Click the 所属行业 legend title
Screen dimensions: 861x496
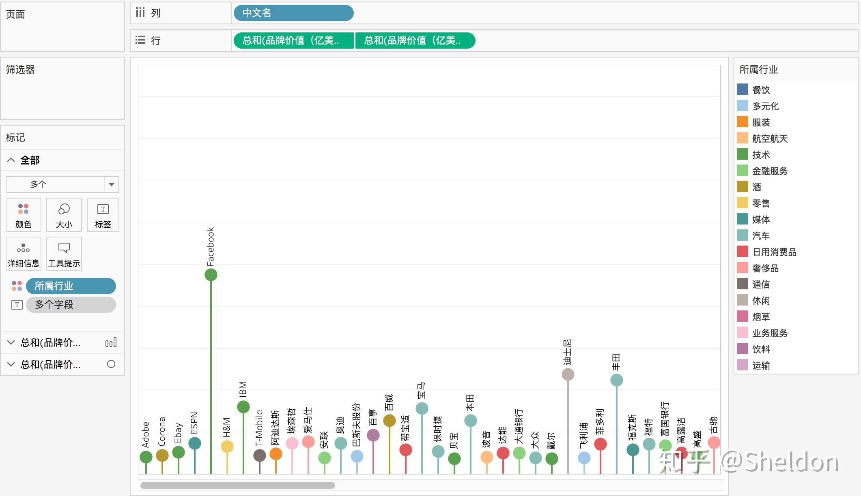click(x=758, y=70)
